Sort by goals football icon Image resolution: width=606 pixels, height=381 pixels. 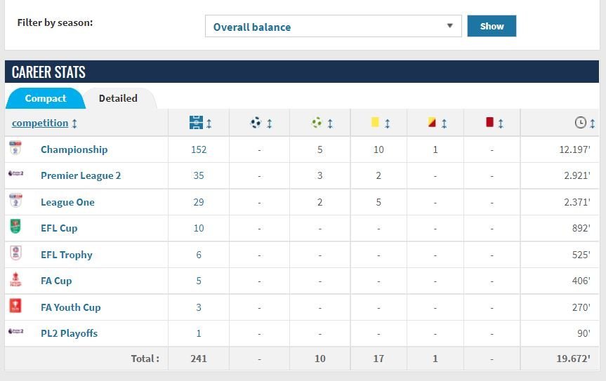[x=260, y=123]
